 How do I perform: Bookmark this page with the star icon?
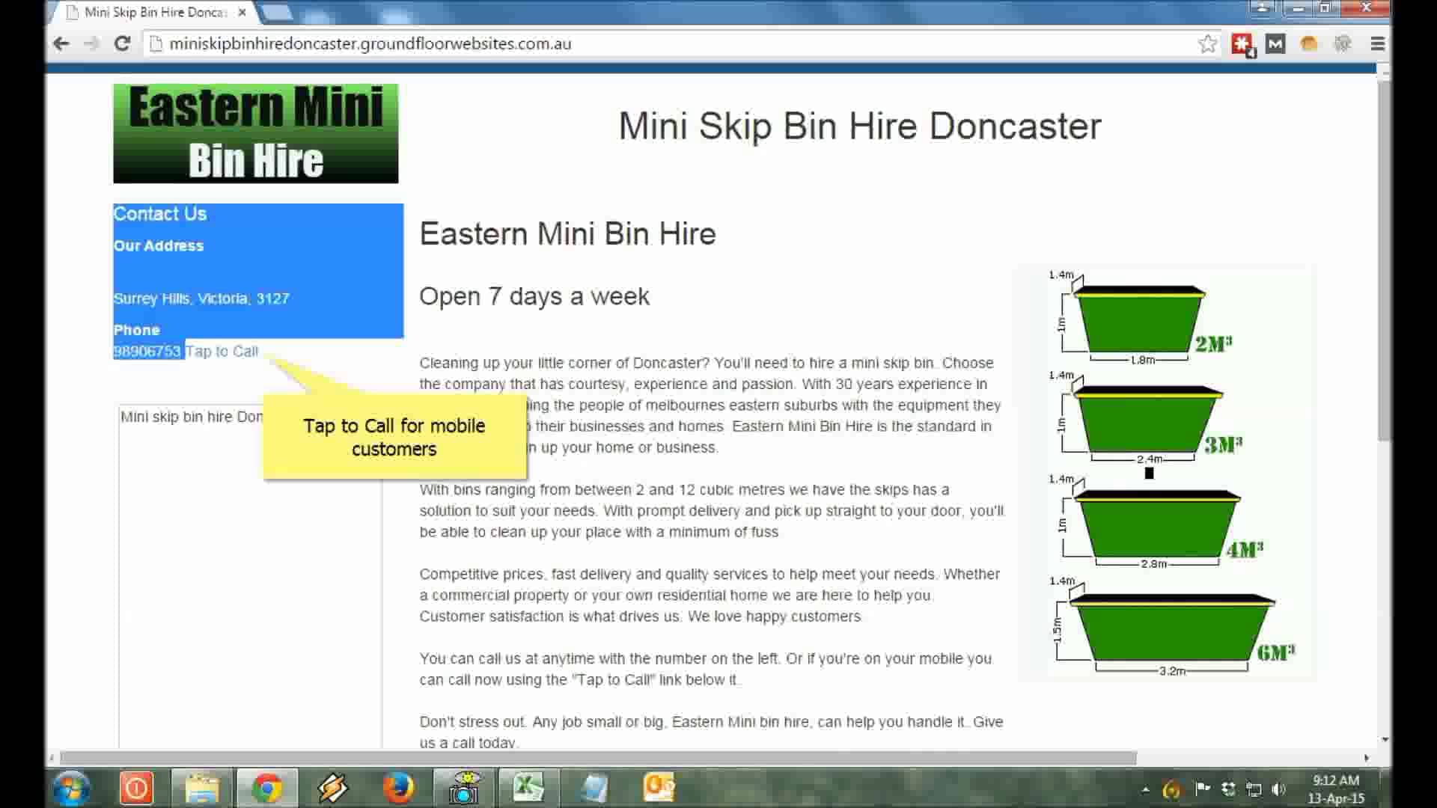[1207, 43]
